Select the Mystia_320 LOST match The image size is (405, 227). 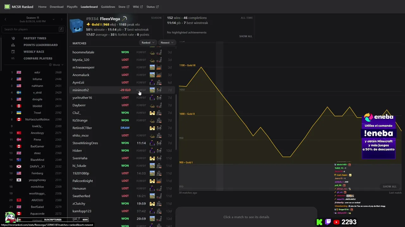click(121, 60)
